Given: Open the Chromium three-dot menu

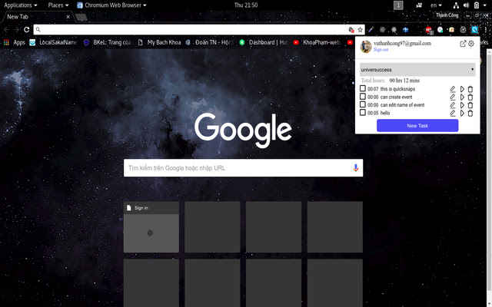Looking at the screenshot, I should click(485, 30).
